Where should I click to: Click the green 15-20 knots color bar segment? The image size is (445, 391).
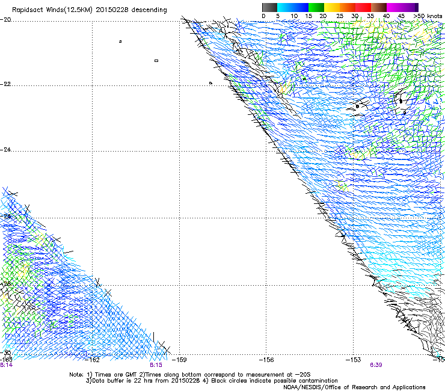[x=316, y=7]
